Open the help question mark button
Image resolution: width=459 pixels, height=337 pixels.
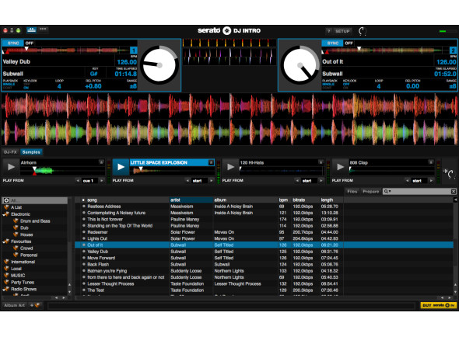point(329,31)
